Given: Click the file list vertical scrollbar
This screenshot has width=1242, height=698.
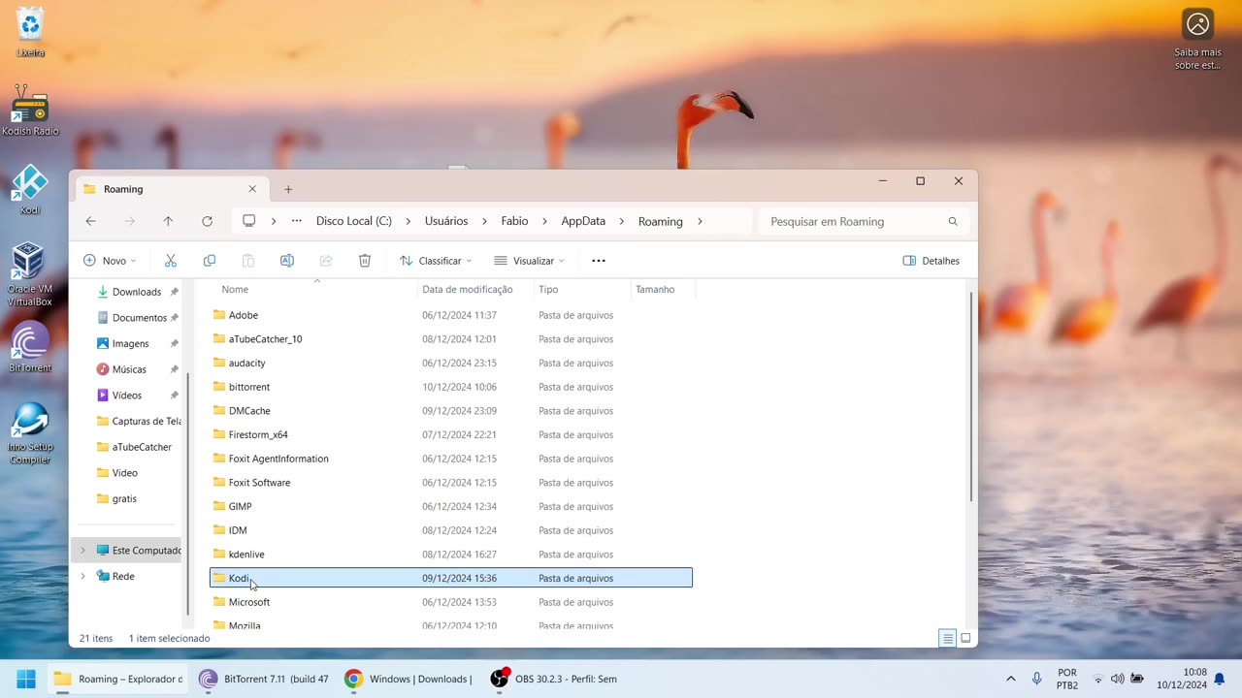Looking at the screenshot, I should coord(971,396).
